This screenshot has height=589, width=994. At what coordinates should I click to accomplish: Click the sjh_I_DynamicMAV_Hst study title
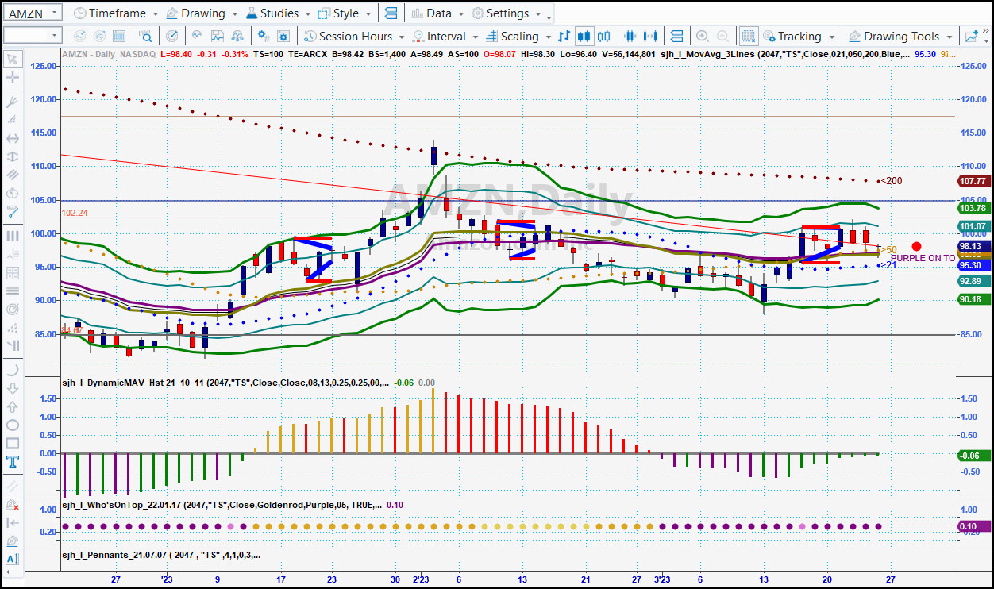[x=225, y=383]
